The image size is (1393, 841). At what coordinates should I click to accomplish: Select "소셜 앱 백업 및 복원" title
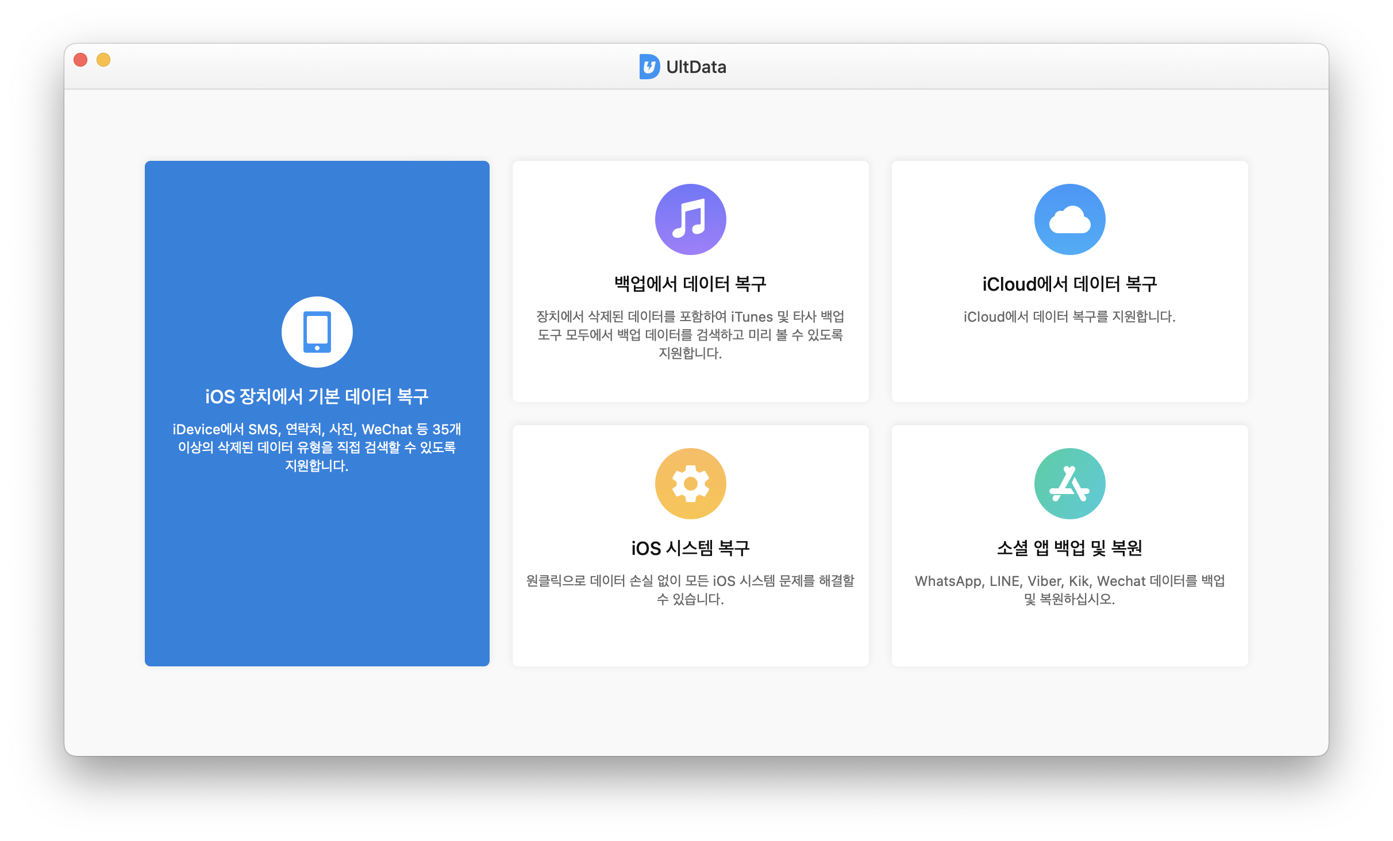coord(1069,548)
